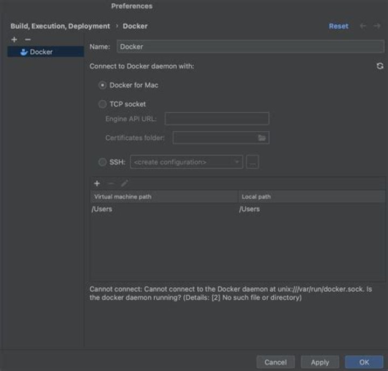
Task: Click the Apply button
Action: [x=320, y=362]
